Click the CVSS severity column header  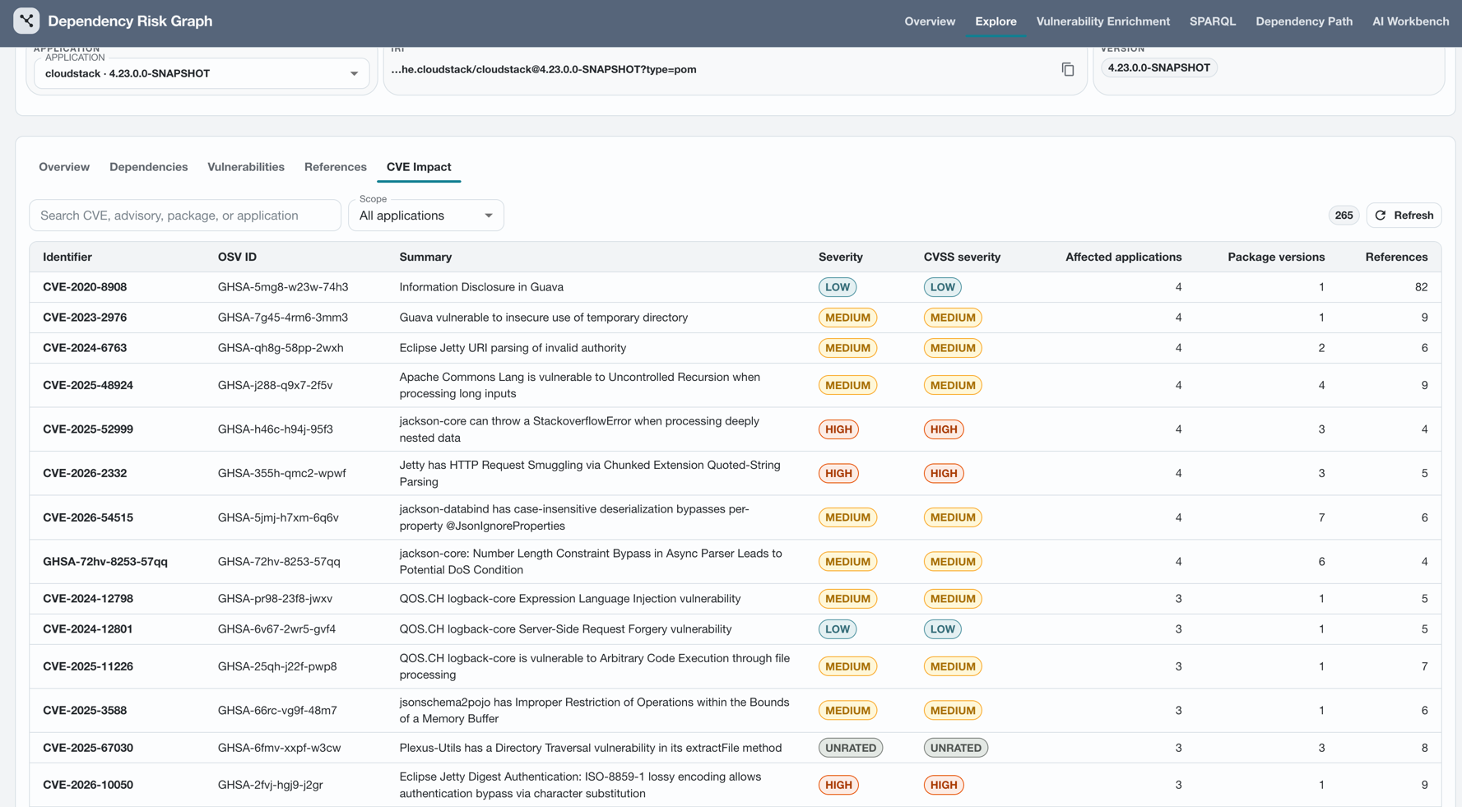pyautogui.click(x=962, y=257)
